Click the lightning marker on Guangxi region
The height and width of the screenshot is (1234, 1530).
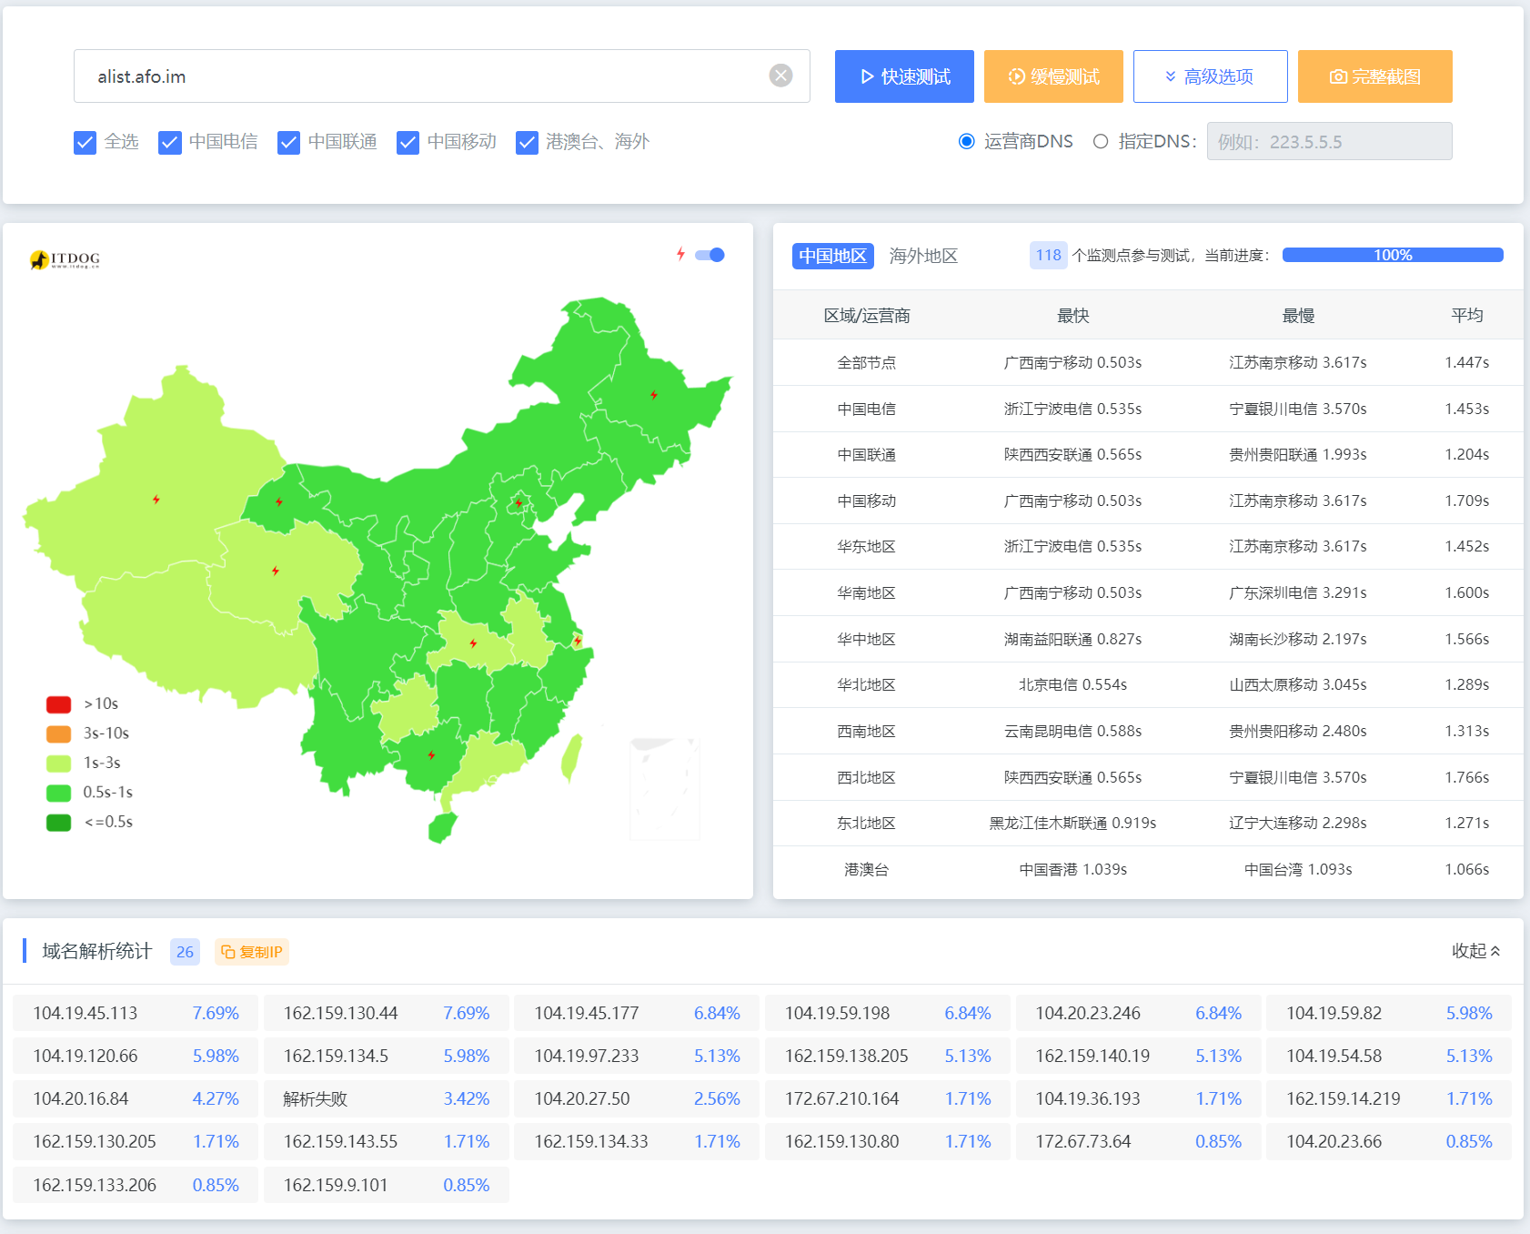point(431,755)
